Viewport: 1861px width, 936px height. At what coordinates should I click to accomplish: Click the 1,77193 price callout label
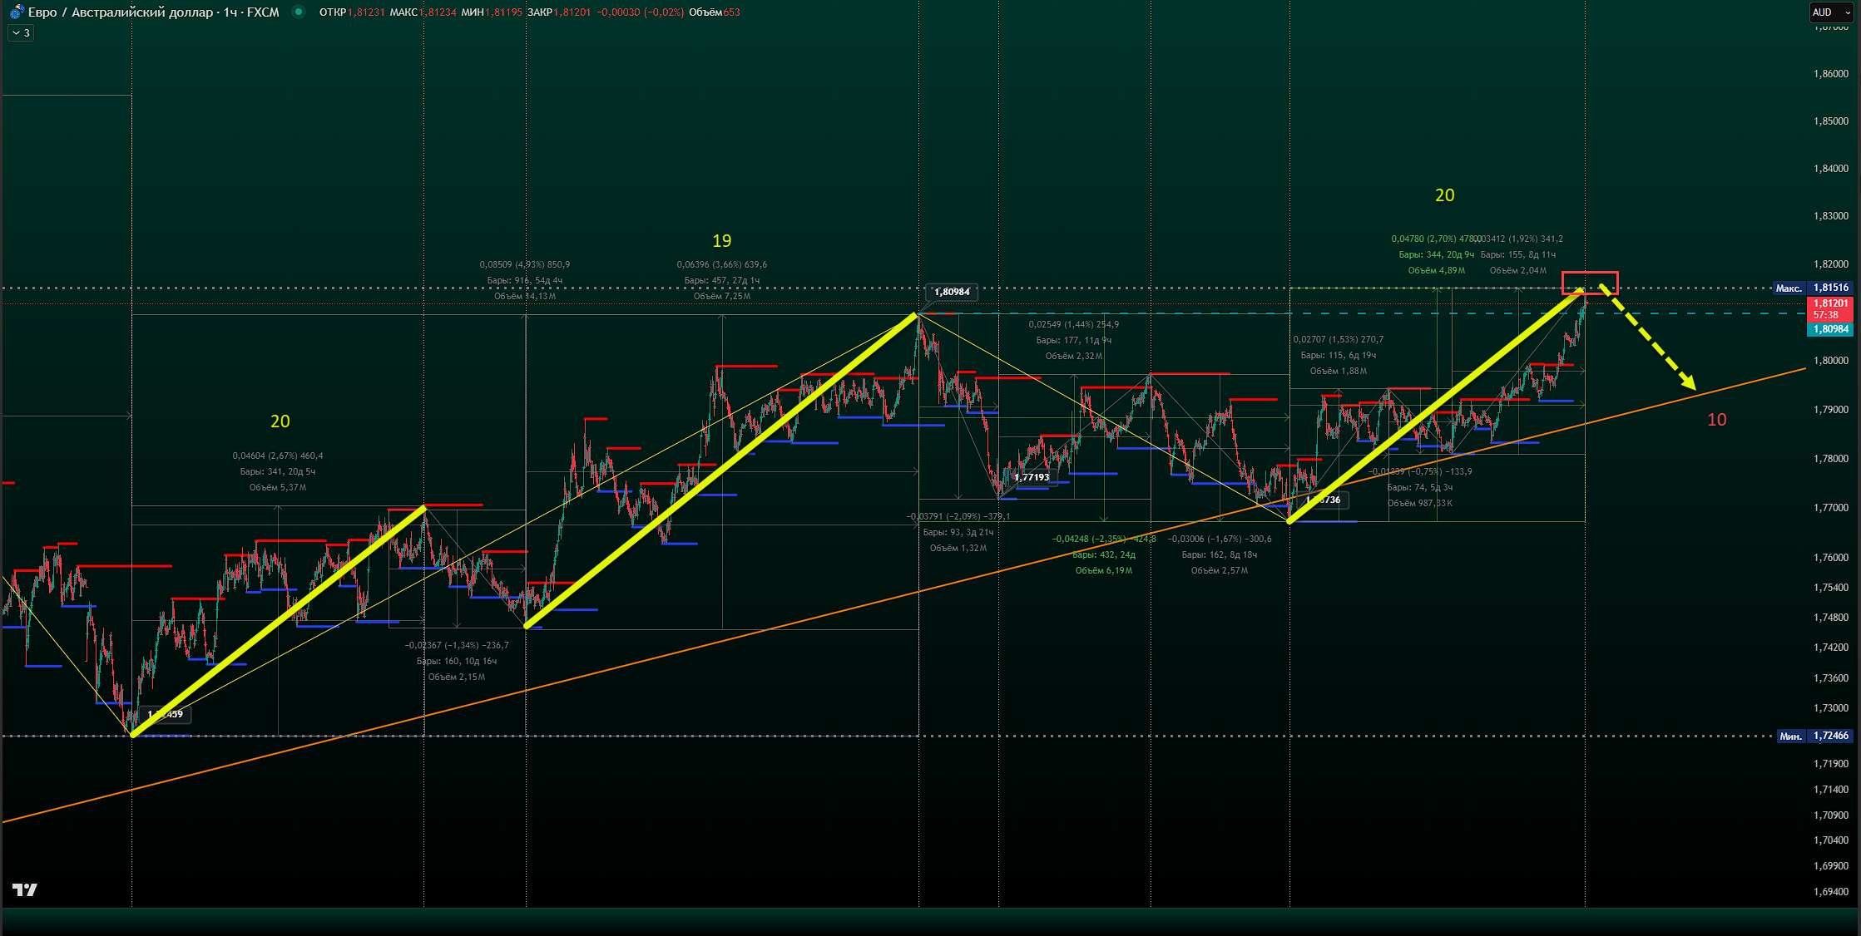[1032, 477]
